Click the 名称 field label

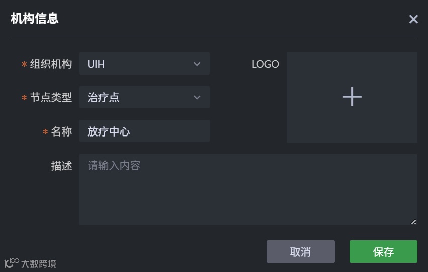pyautogui.click(x=61, y=131)
